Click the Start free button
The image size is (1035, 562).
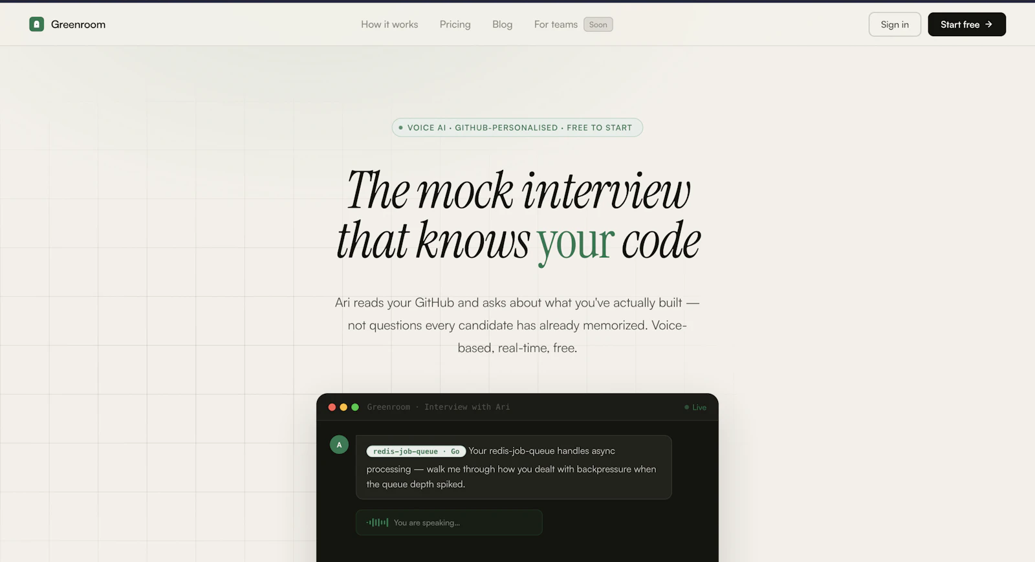(x=966, y=25)
